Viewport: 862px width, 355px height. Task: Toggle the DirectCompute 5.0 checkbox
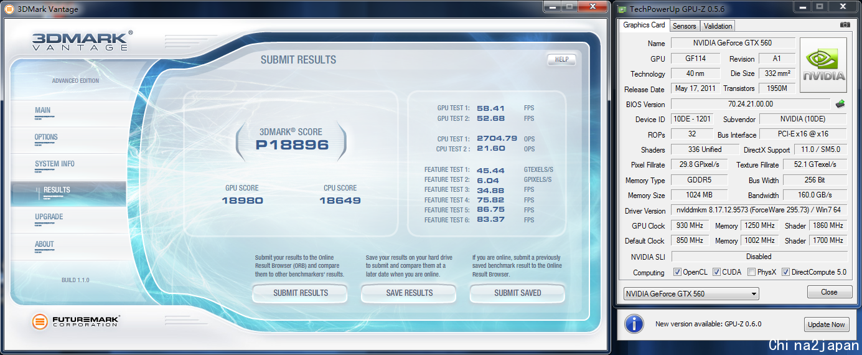(x=785, y=272)
